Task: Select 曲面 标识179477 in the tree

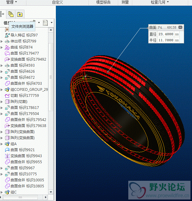Action: coord(25,53)
